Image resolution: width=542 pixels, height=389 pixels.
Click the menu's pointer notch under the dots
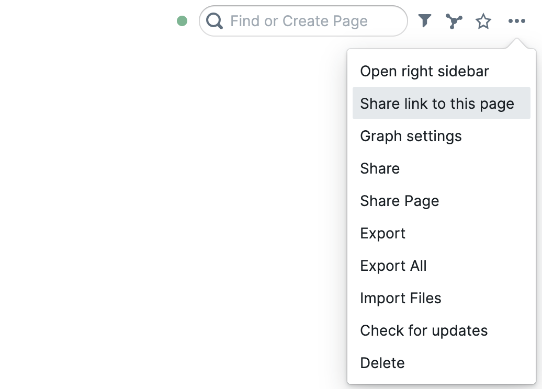516,44
